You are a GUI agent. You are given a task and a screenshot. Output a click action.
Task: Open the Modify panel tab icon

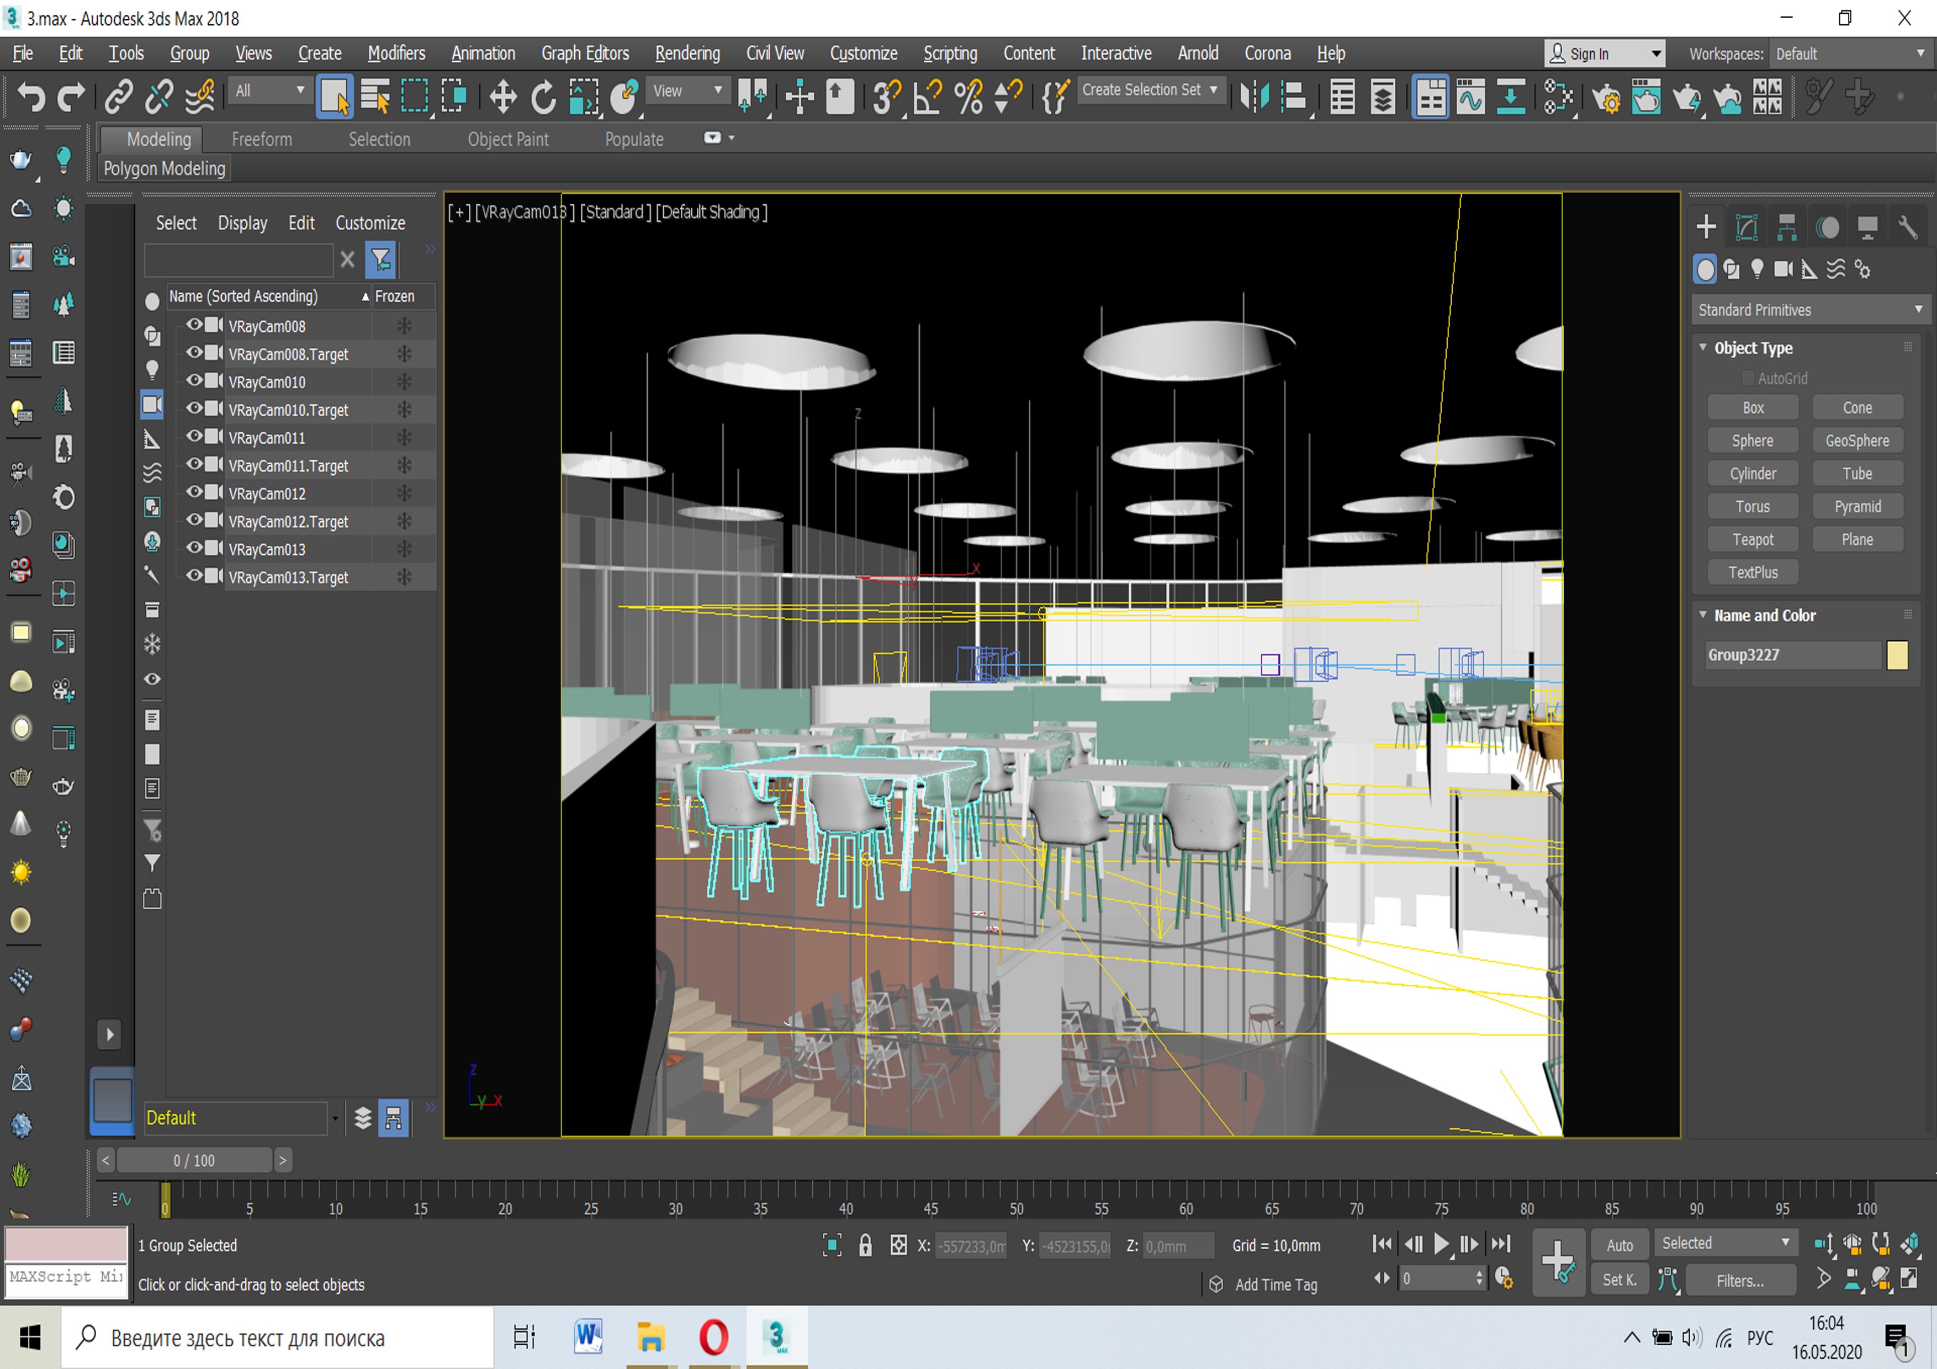(x=1747, y=226)
